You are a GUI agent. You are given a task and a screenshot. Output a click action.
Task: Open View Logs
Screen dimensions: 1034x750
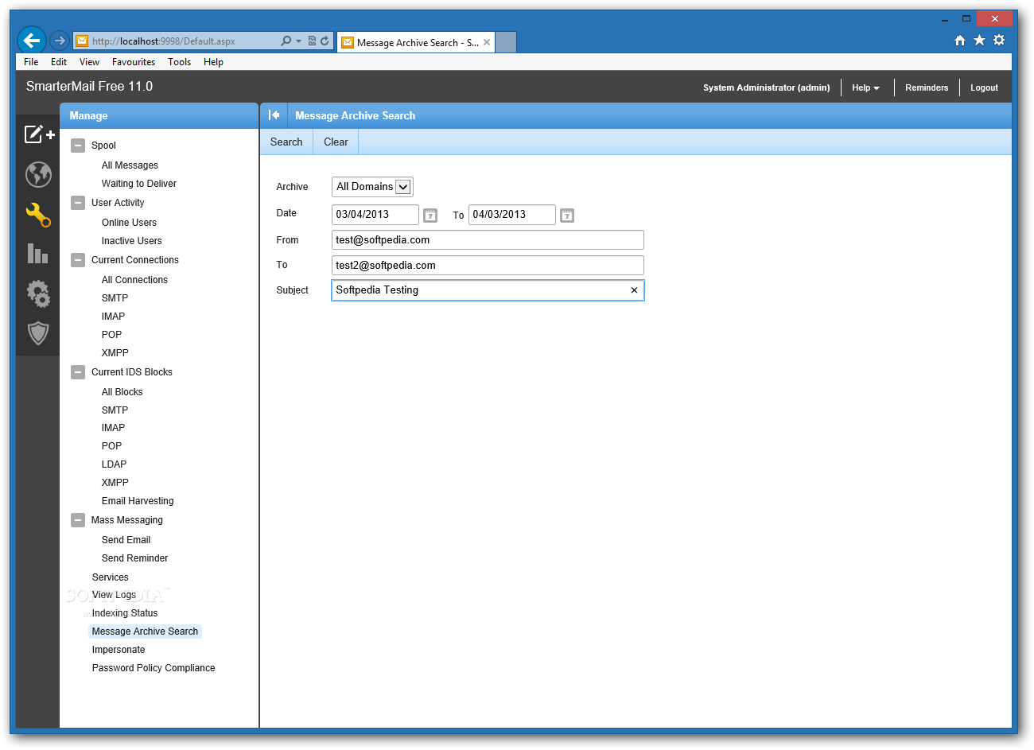pyautogui.click(x=114, y=595)
